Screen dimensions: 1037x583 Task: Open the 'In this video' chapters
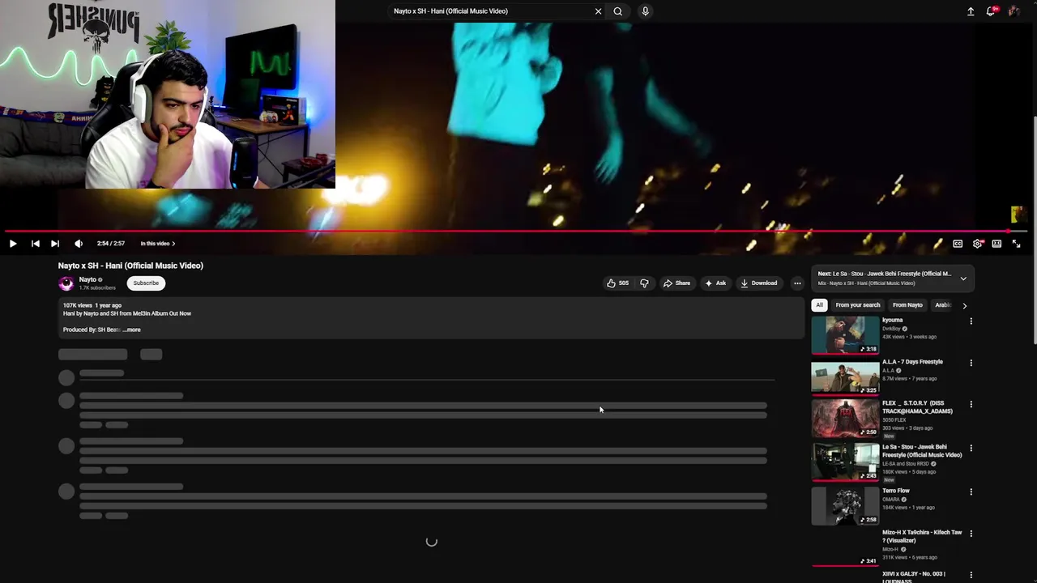coord(157,244)
